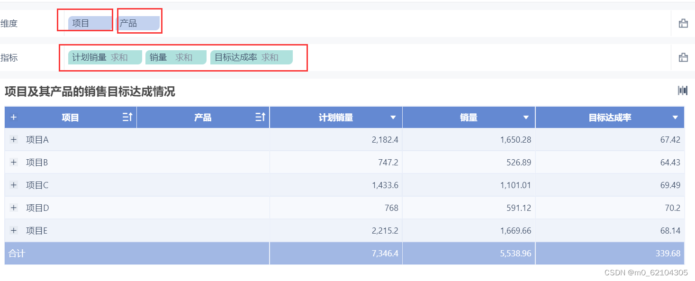Screen dimensions: 695x281
Task: Click the 项目 column header
Action: 70,118
